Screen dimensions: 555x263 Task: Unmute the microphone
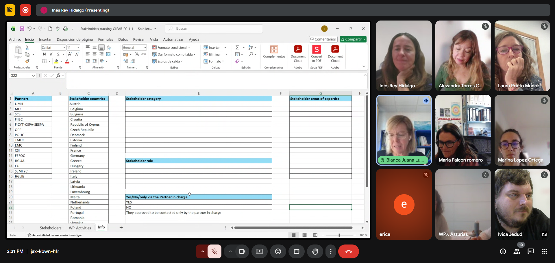[214, 251]
